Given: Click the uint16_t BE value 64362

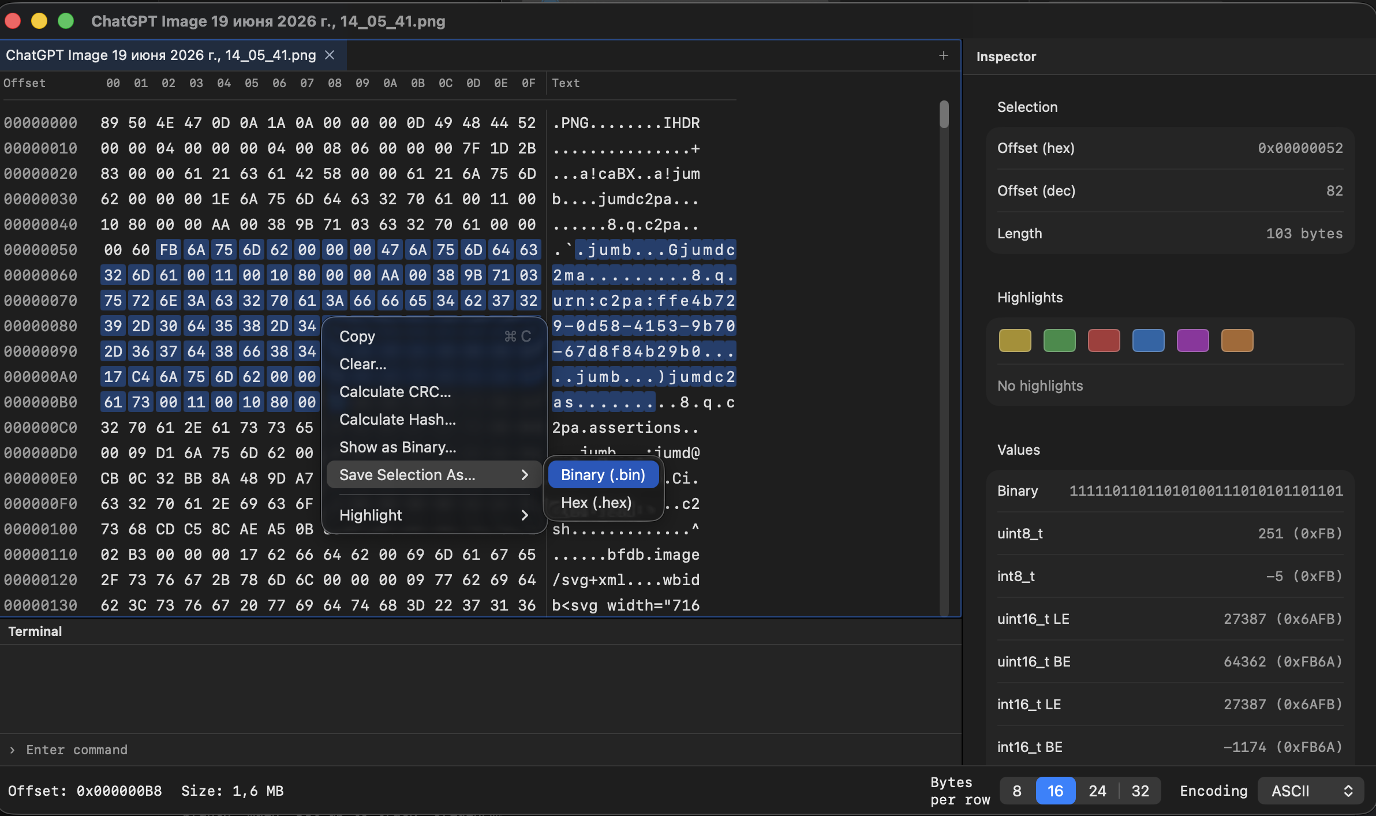Looking at the screenshot, I should coord(1283,661).
